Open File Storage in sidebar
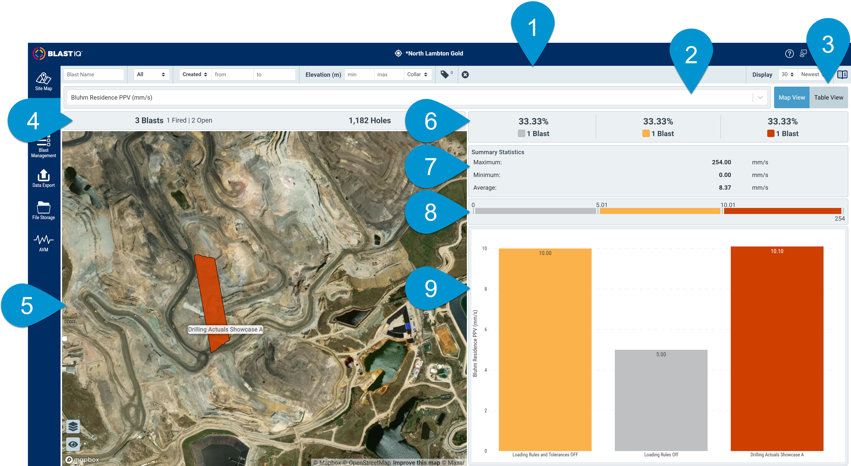Viewport: 851px width, 466px height. coord(44,211)
